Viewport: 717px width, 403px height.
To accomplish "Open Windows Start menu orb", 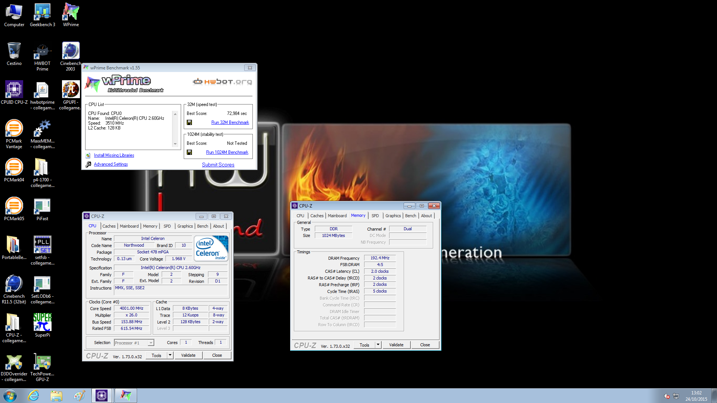I will [x=10, y=396].
